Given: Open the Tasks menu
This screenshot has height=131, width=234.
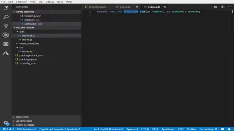Looking at the screenshot, I should [60, 1].
